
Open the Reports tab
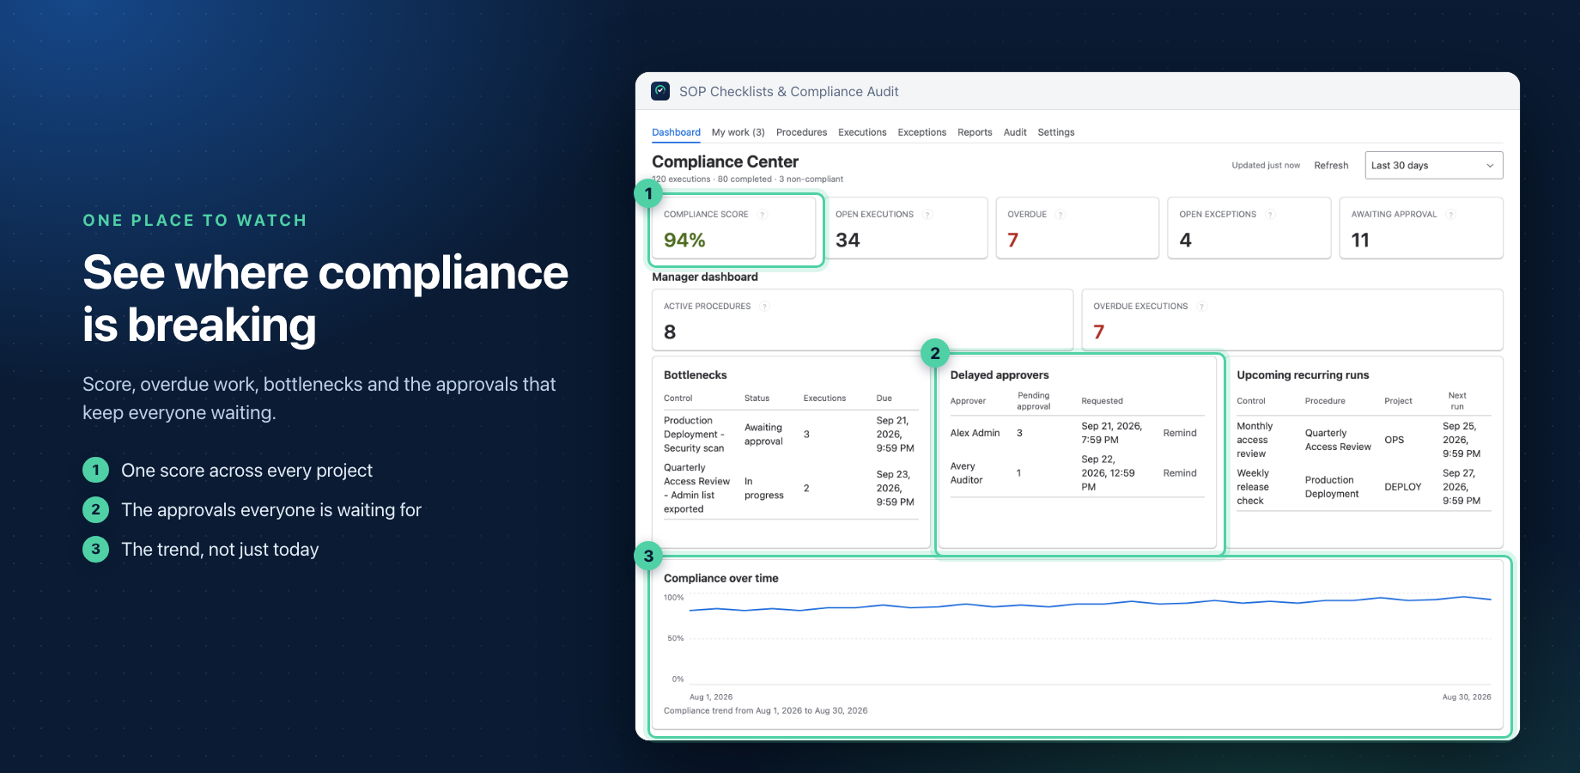(x=975, y=132)
